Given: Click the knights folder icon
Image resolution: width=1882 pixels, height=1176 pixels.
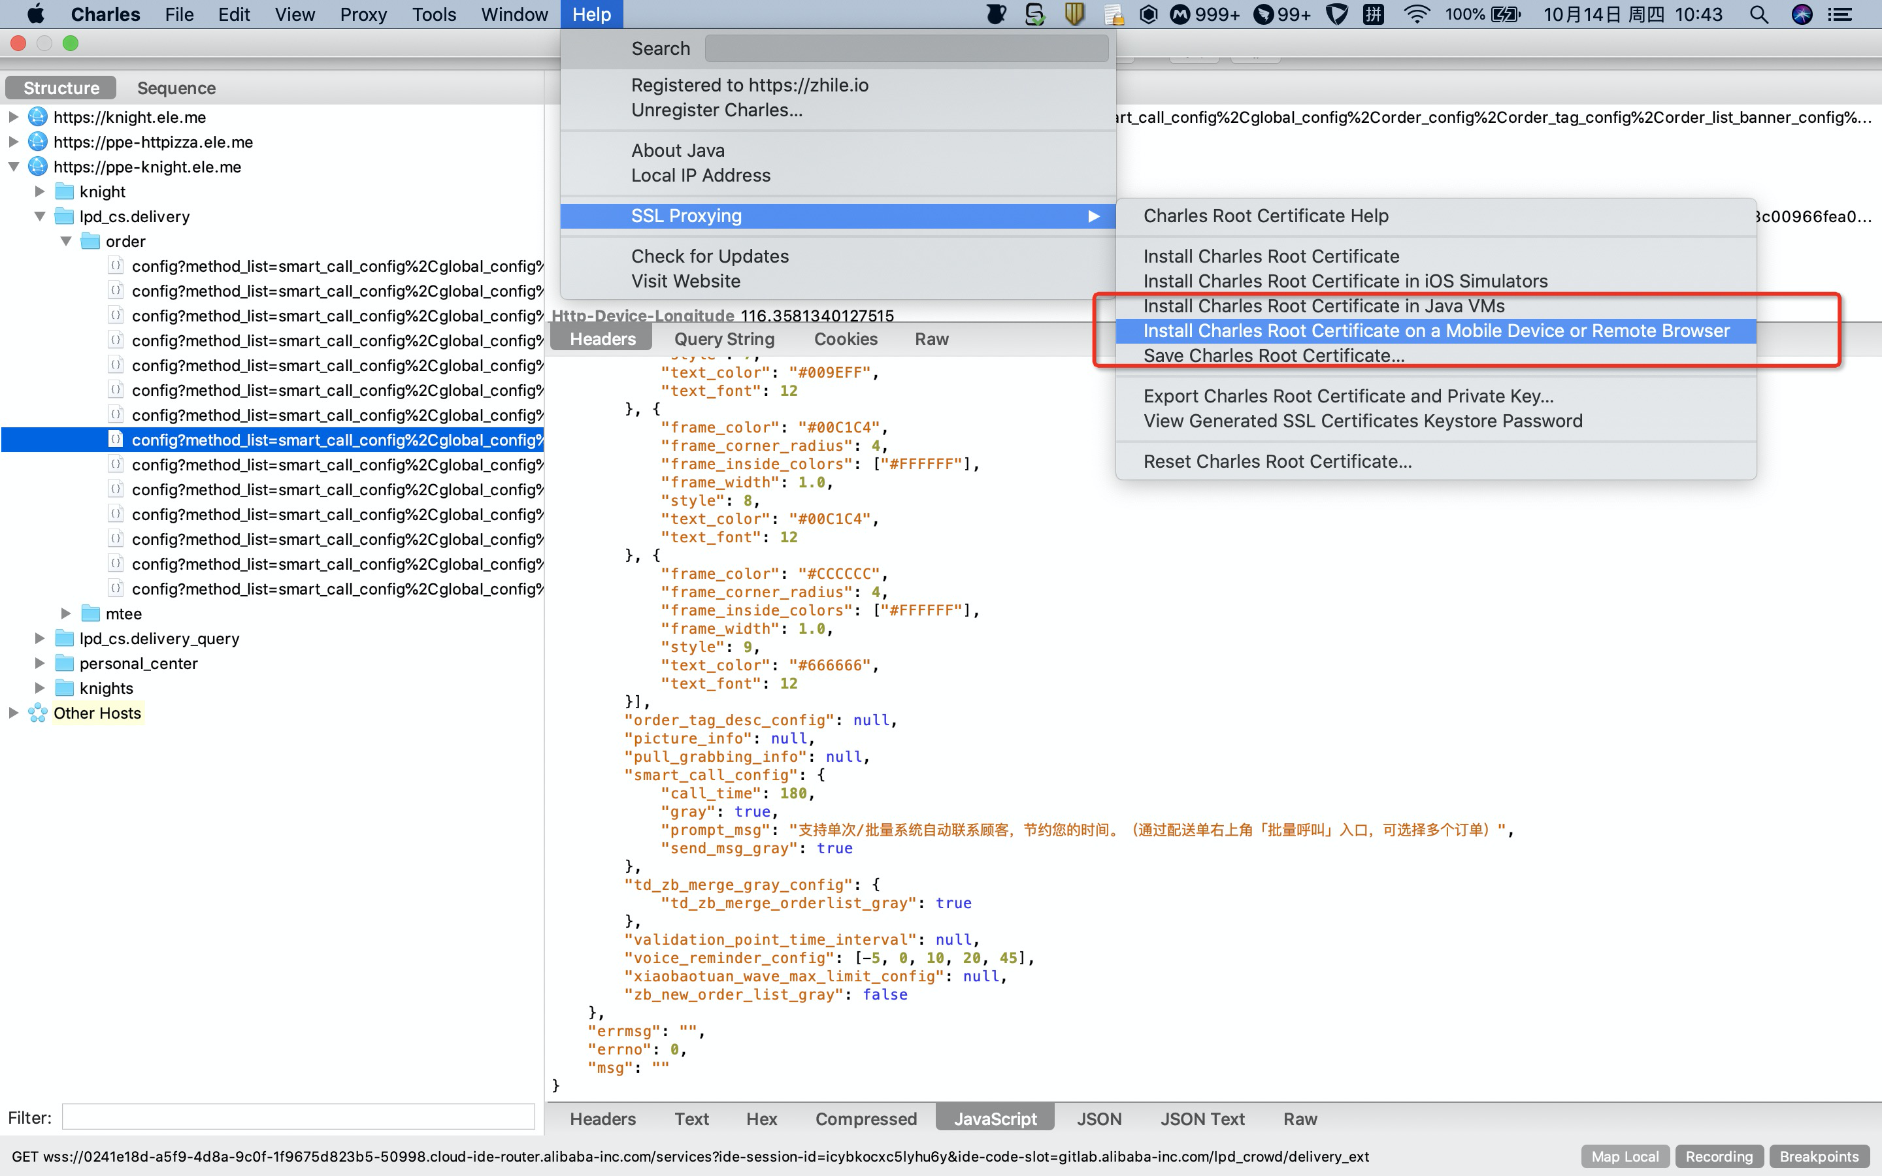Looking at the screenshot, I should tap(65, 689).
